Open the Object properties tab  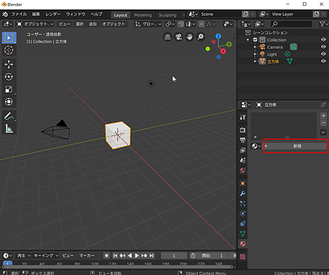[242, 183]
